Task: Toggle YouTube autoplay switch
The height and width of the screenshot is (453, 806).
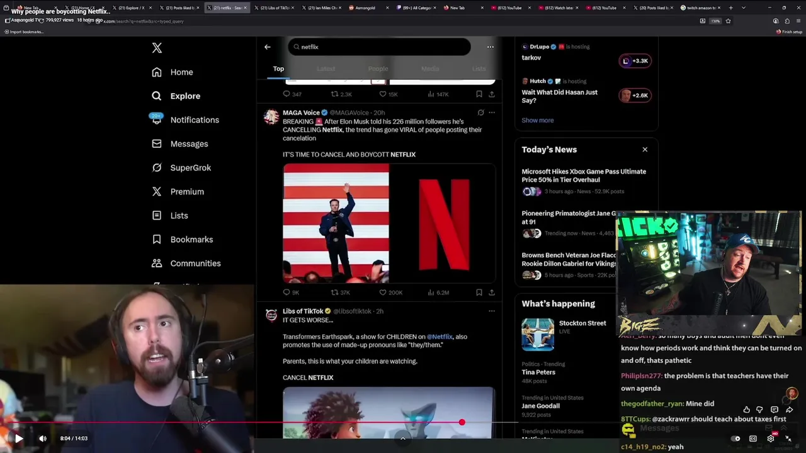Action: (735, 439)
